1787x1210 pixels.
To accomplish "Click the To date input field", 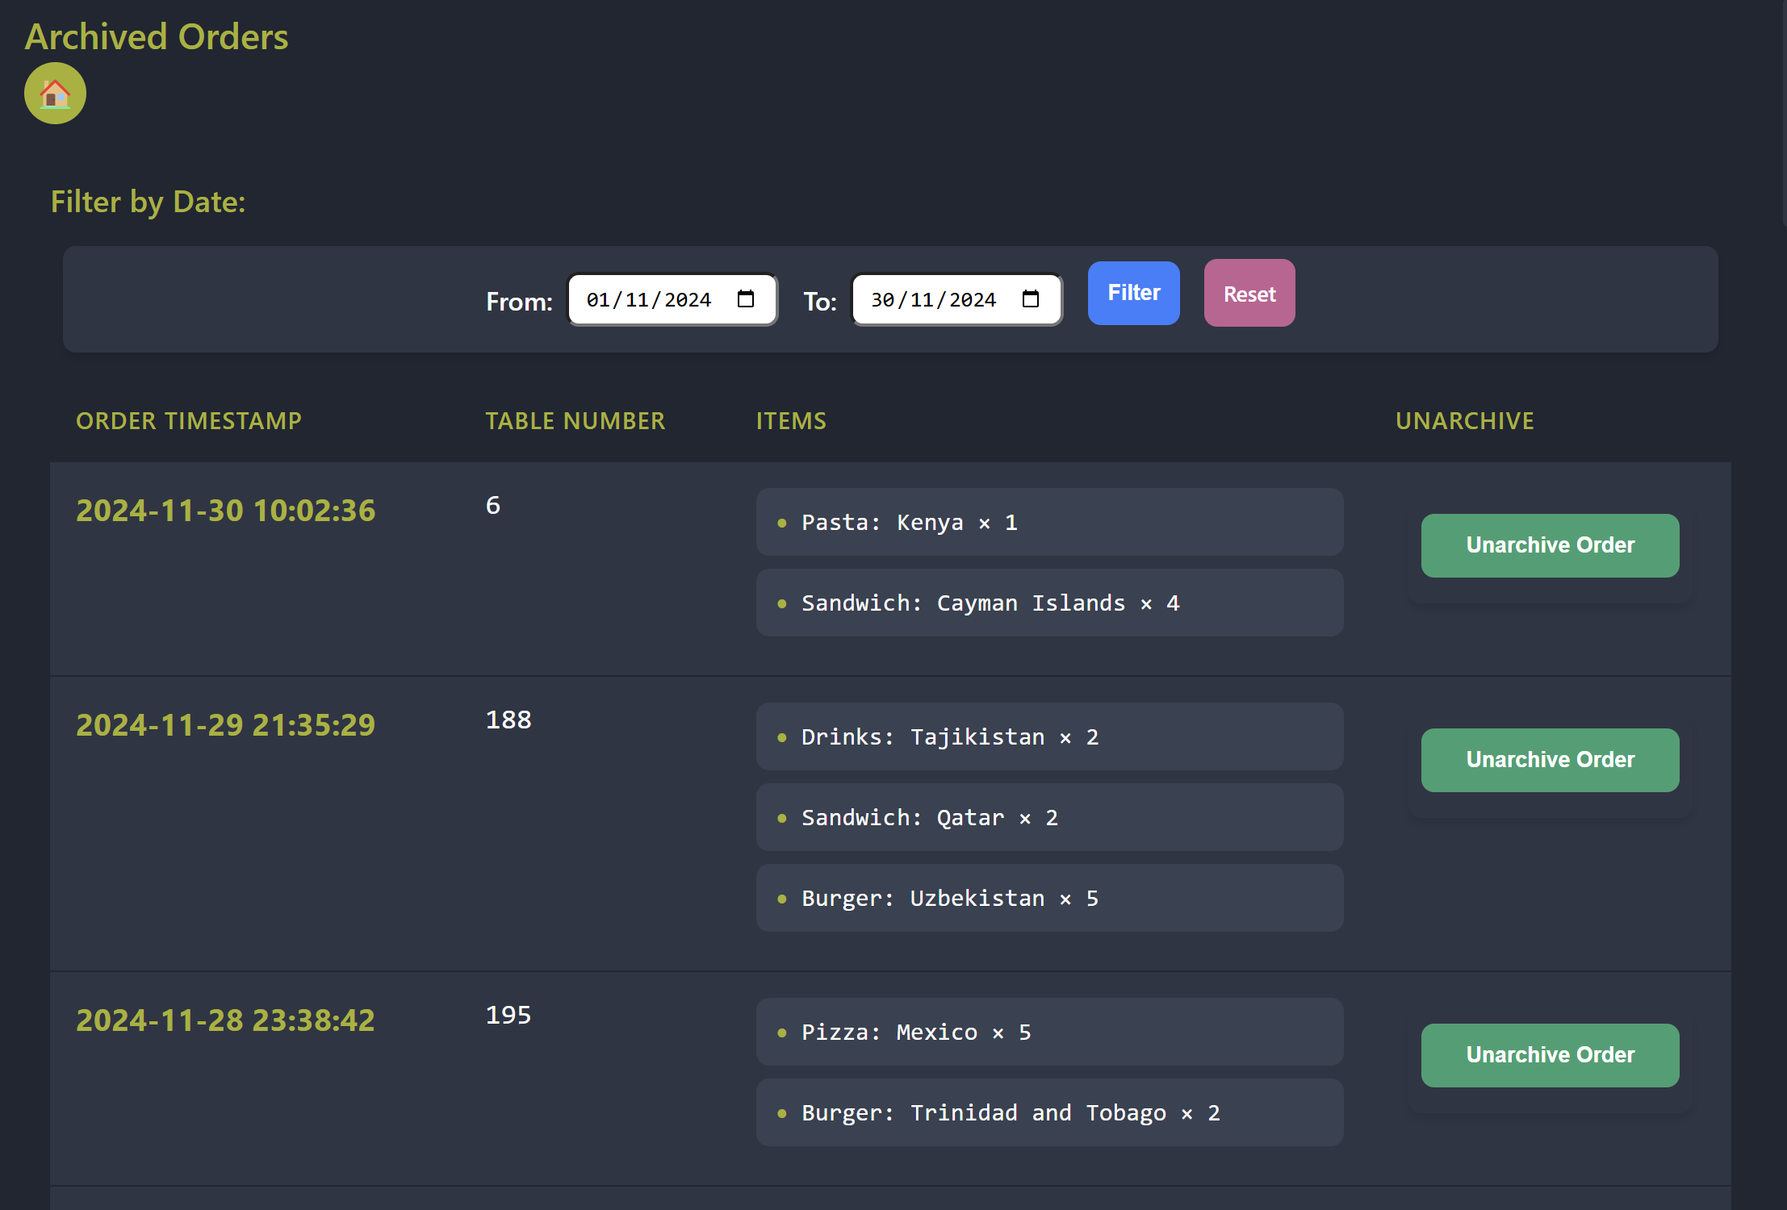I will 936,299.
